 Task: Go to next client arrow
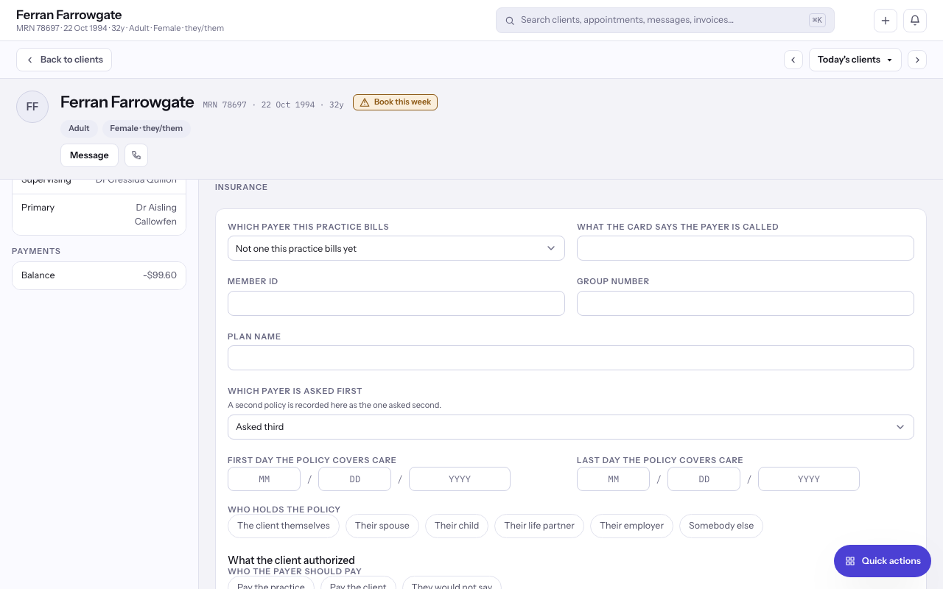917,60
